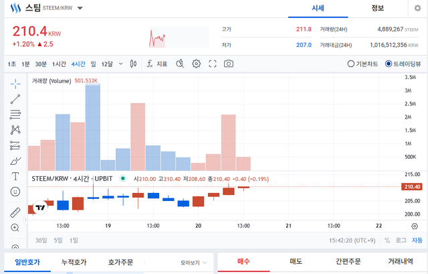
Task: Collapse the drawing toolbar side handle
Action: [x=26, y=220]
